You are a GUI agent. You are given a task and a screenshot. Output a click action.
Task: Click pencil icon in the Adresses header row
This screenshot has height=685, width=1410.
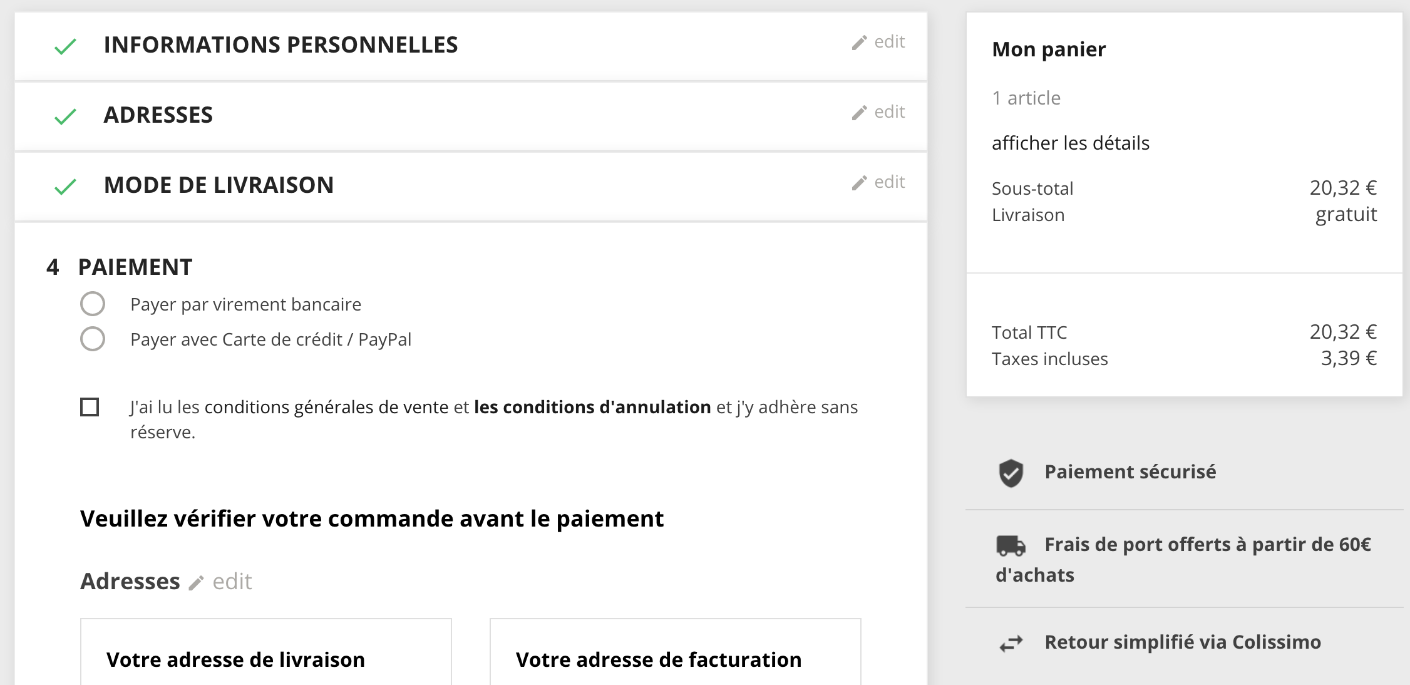(859, 113)
